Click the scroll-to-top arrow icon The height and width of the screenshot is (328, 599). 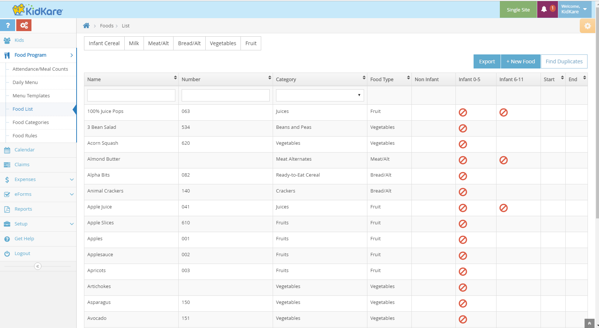[x=589, y=323]
